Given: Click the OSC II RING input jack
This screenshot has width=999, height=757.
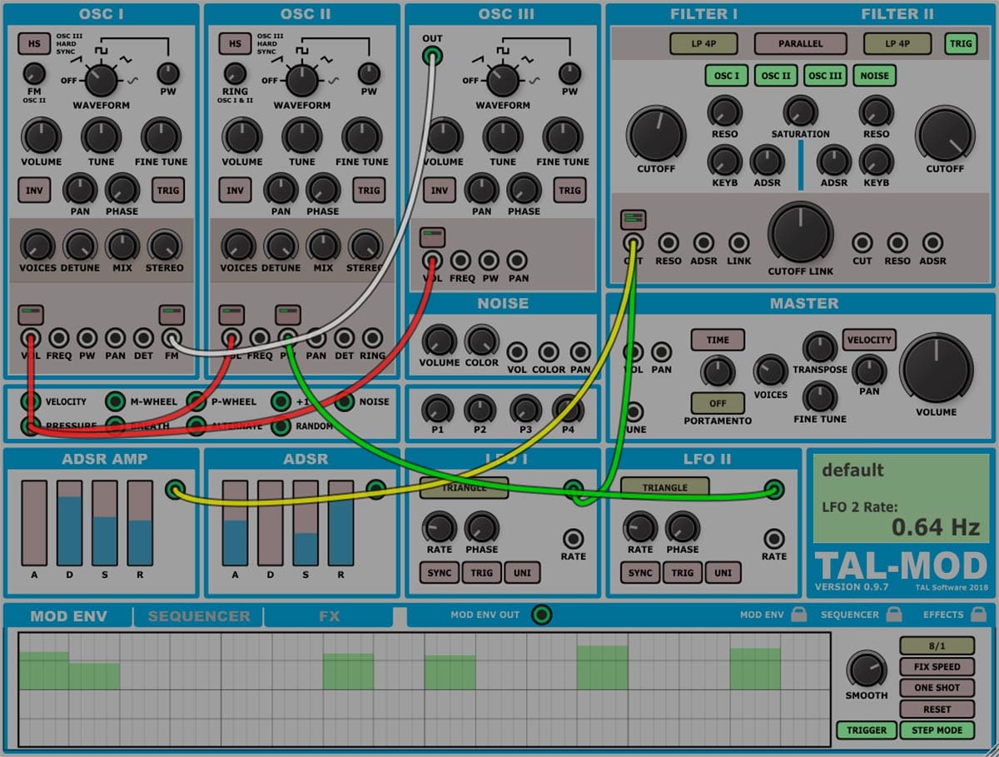Looking at the screenshot, I should (x=372, y=337).
